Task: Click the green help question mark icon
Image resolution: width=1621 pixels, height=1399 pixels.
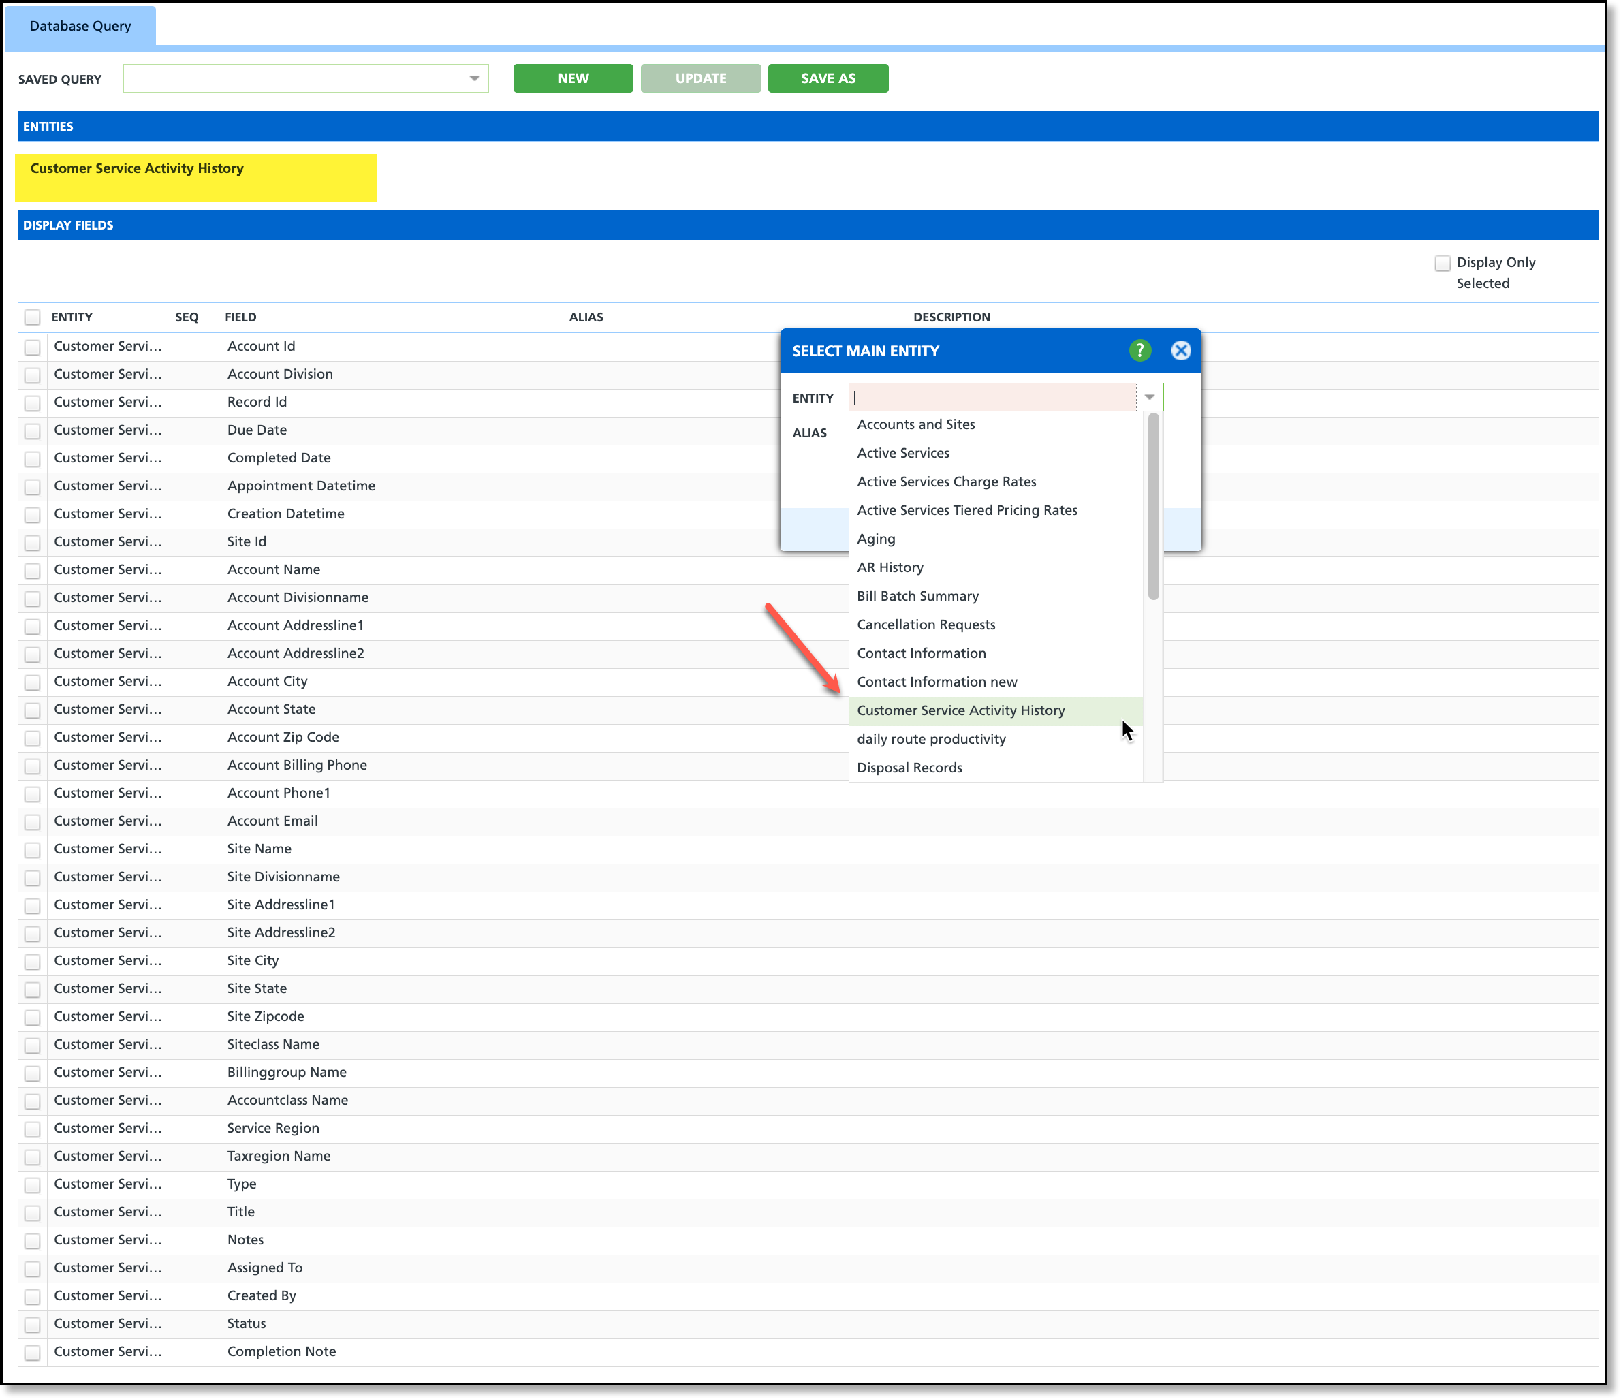Action: [x=1139, y=351]
